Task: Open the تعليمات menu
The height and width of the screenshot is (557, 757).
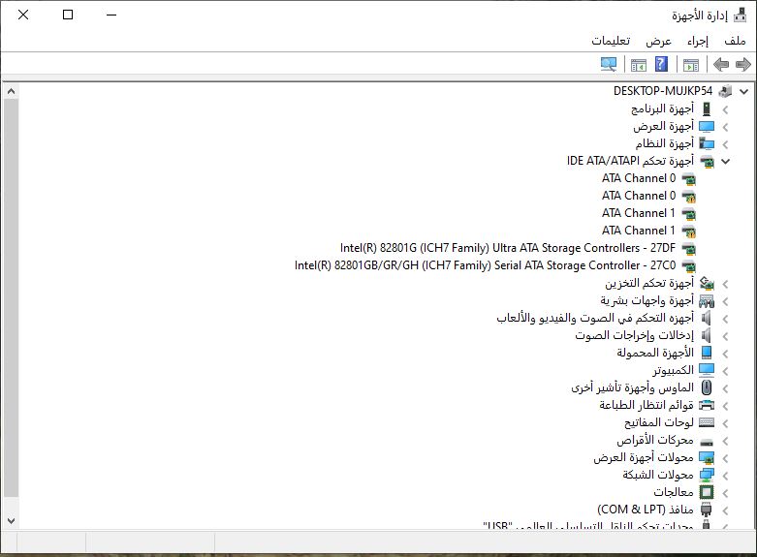Action: (611, 41)
